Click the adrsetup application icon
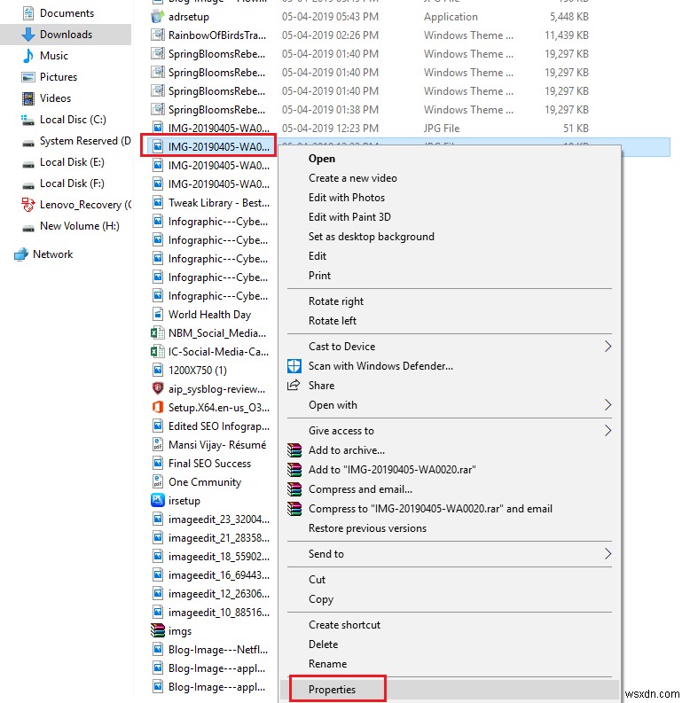690x703 pixels. click(x=158, y=17)
